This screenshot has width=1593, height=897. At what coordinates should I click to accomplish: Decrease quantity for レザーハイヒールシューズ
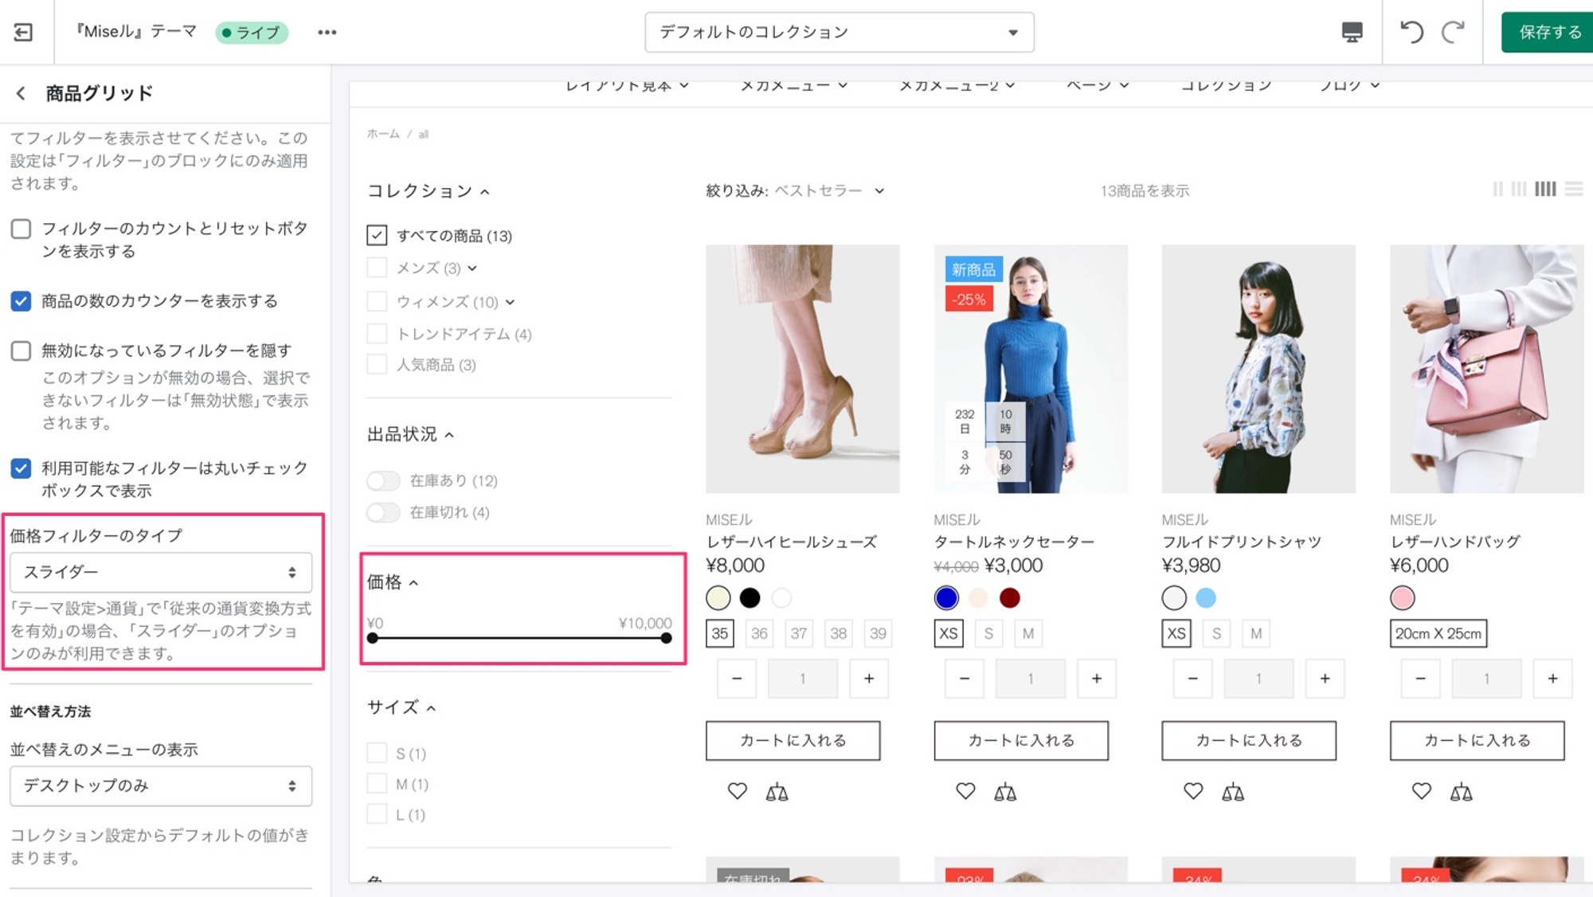[x=737, y=679]
